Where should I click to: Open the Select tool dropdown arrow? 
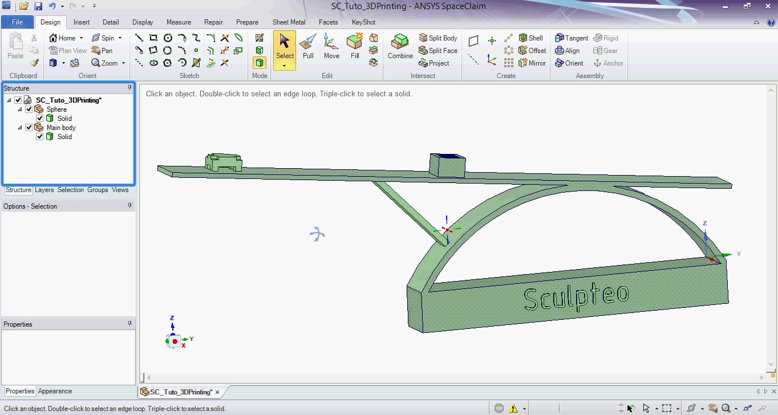285,66
